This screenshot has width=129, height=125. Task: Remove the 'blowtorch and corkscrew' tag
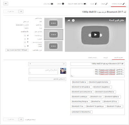coord(92,92)
